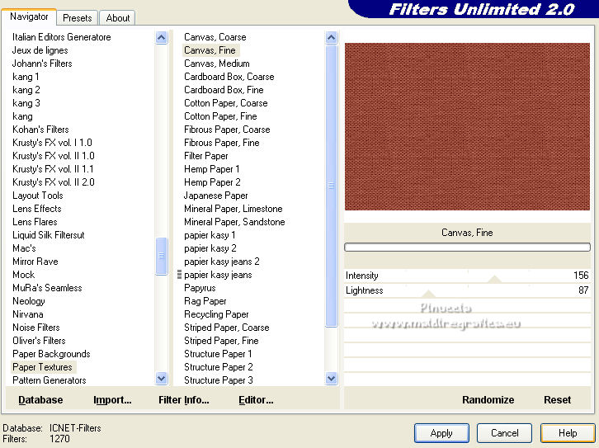Choose Cotton Paper, Fine filter
599x448 pixels.
pos(220,116)
